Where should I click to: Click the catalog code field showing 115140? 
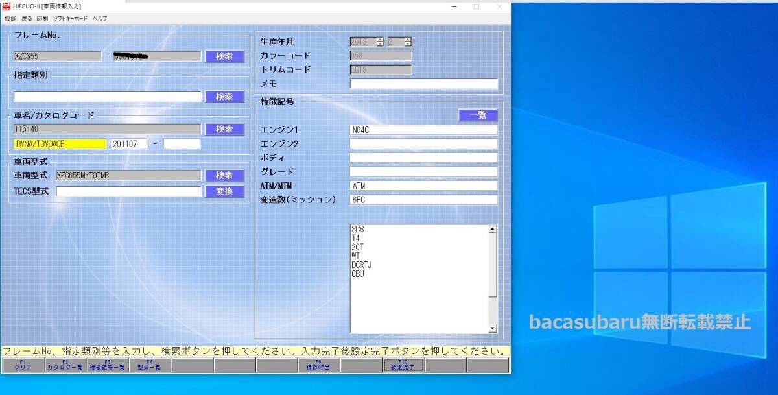pos(108,129)
